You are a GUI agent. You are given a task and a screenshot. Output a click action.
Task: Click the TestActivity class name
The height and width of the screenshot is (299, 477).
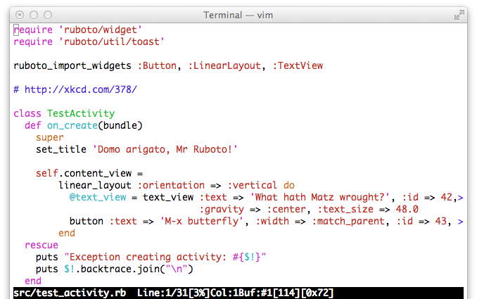click(80, 113)
